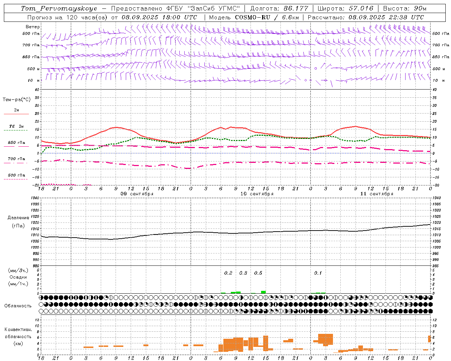This screenshot has width=451, height=361.
Task: Click the Td 2м dew point legend entry
Action: (17, 126)
